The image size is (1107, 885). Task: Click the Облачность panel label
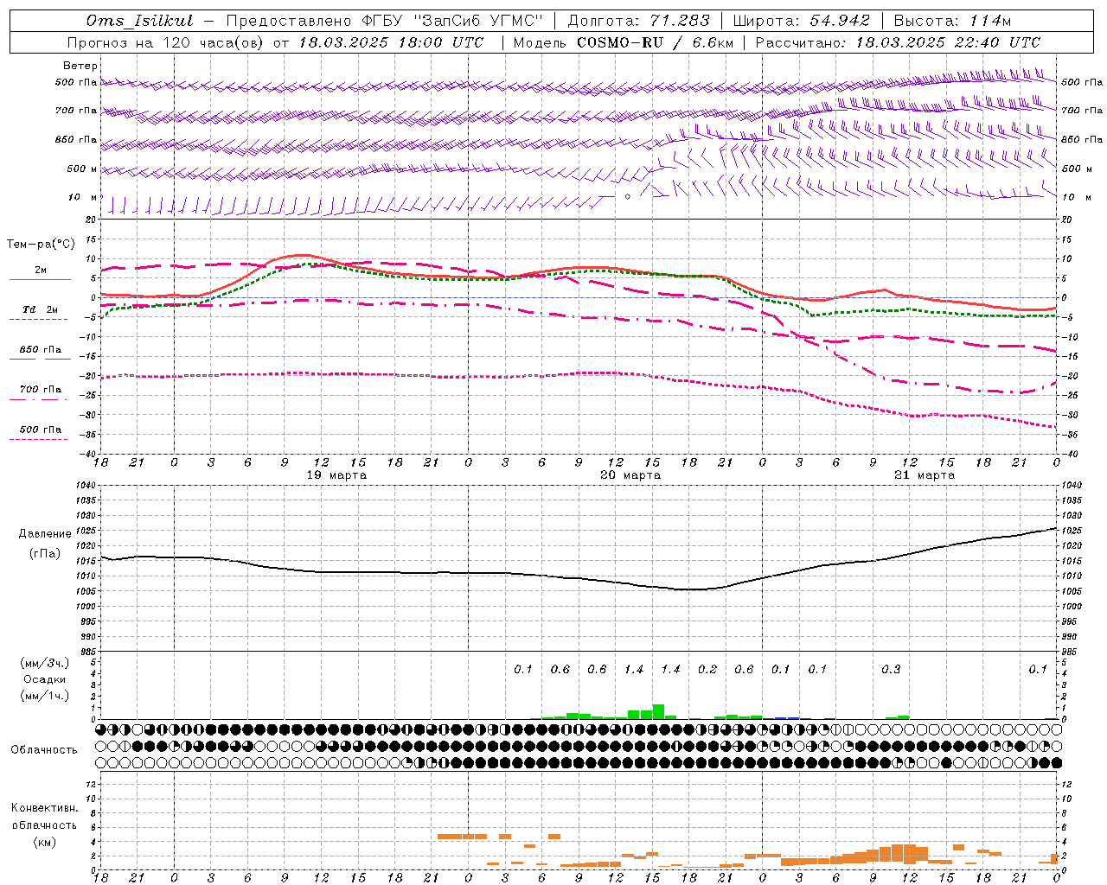coord(44,749)
